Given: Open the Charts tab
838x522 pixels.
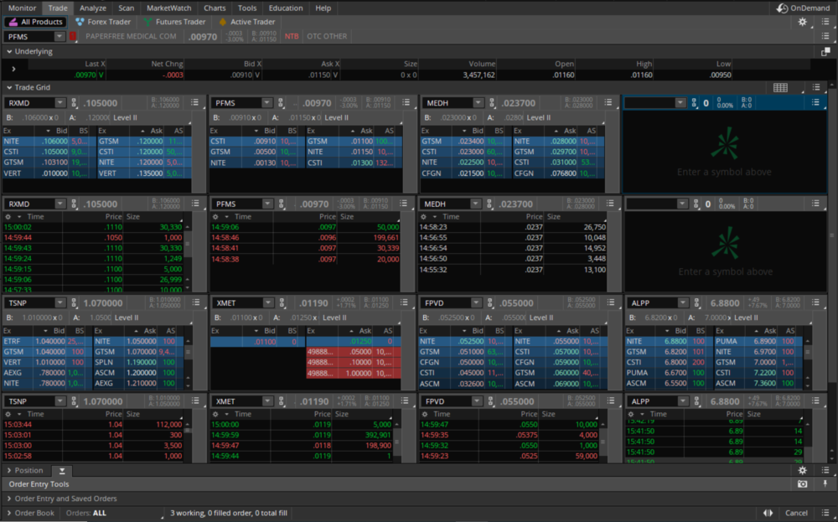Looking at the screenshot, I should (x=215, y=8).
